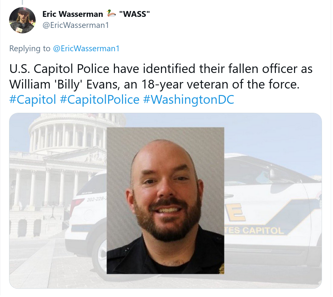Click the TES CAPITOL lettering on the car
Image resolution: width=333 pixels, height=297 pixels.
click(x=254, y=231)
